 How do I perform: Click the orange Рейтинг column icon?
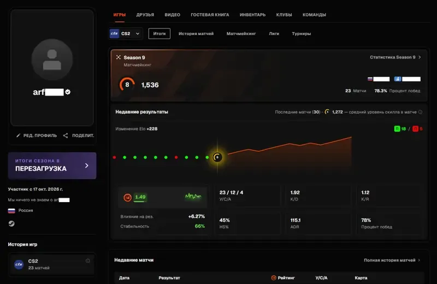point(274,277)
